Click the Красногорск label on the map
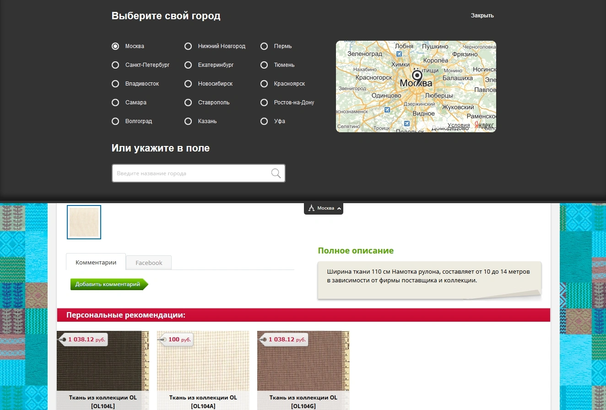Screen dimensions: 606x410 (373, 78)
